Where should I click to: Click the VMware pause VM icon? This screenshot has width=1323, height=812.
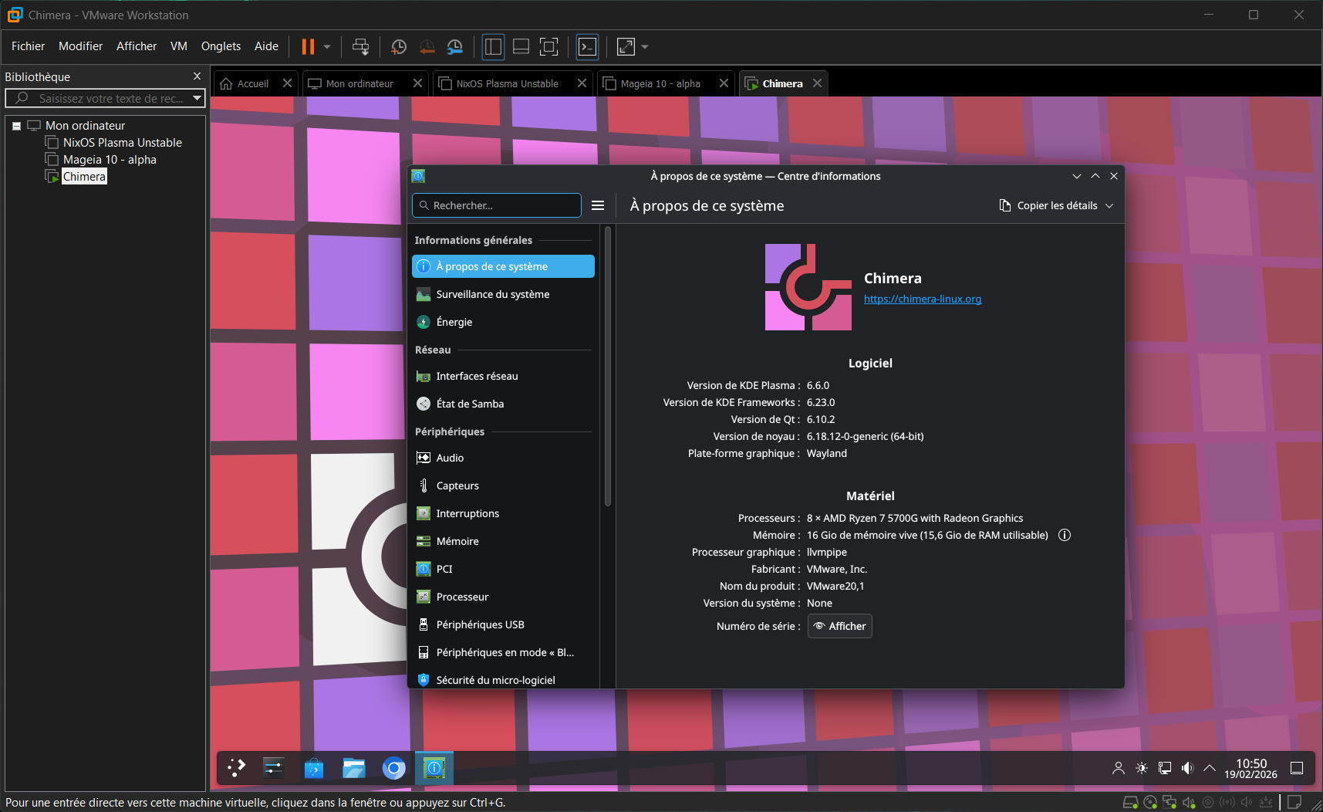[x=308, y=47]
